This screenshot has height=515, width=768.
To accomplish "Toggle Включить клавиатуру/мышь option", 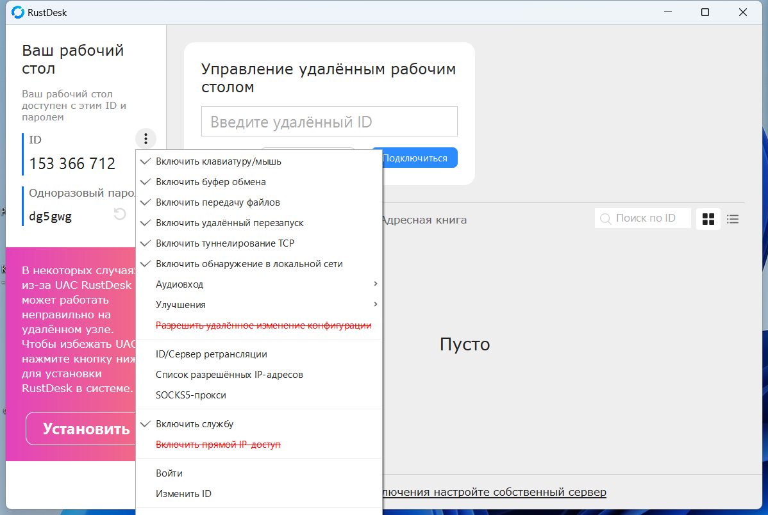I will [x=258, y=161].
